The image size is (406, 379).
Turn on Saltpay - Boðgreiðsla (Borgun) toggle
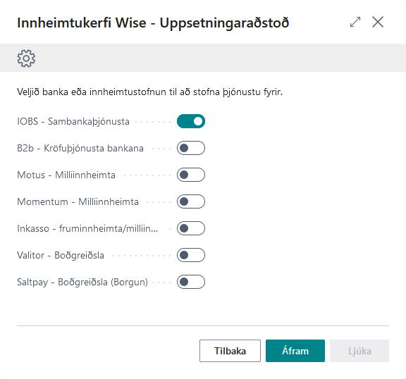click(191, 282)
